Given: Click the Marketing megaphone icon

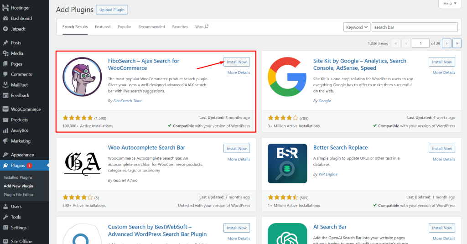Looking at the screenshot, I should [x=5, y=141].
